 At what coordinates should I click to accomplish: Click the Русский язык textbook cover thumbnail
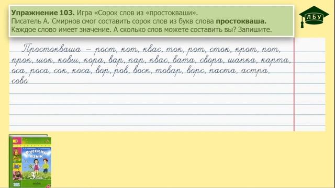(30, 161)
